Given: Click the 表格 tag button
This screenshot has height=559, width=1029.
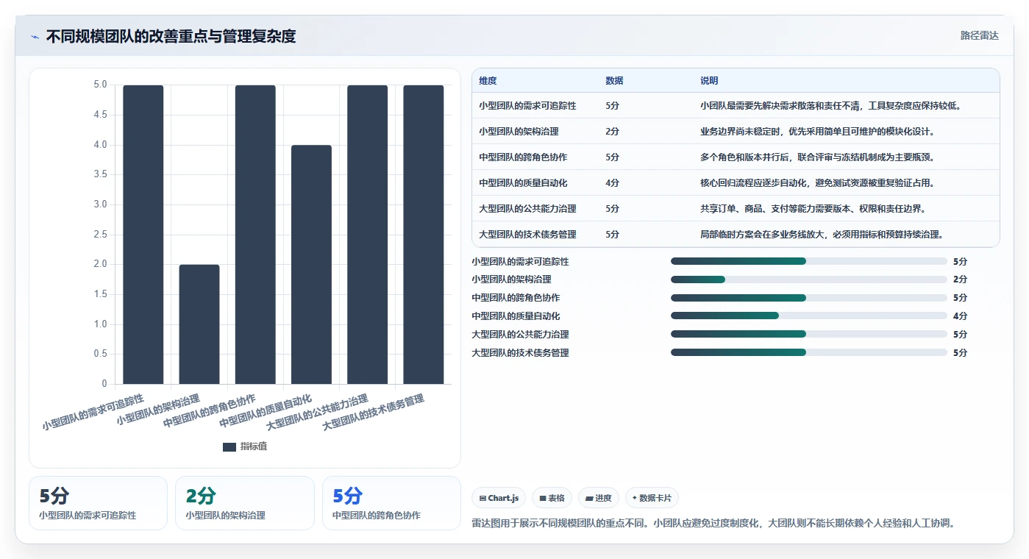Looking at the screenshot, I should pyautogui.click(x=552, y=498).
